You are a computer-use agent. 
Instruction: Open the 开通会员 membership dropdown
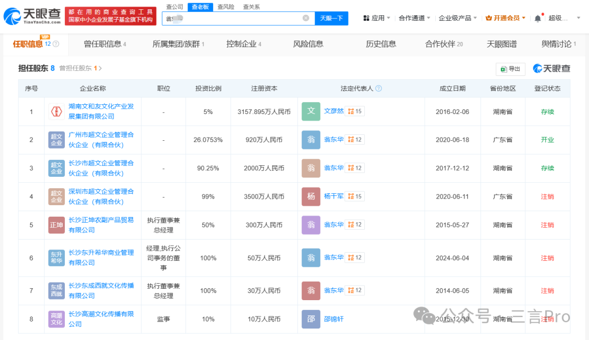[x=506, y=18]
